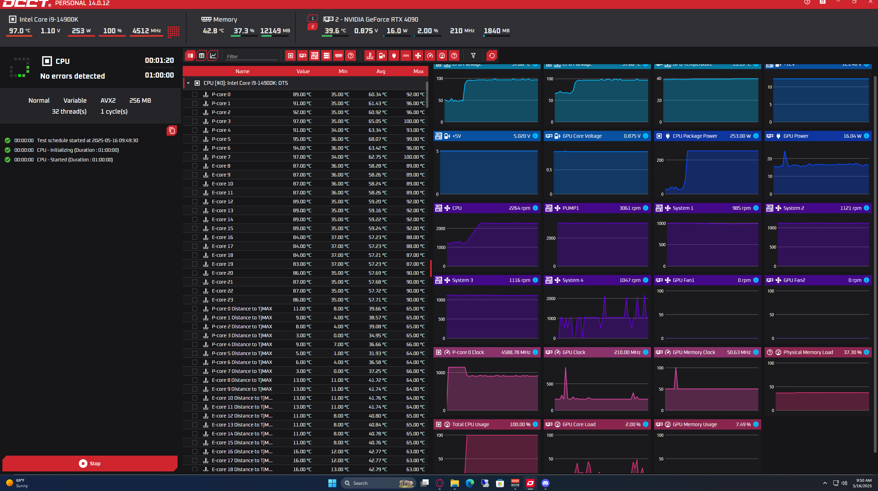Toggle the power plug sensor filter icon
This screenshot has width=878, height=491.
coord(394,56)
